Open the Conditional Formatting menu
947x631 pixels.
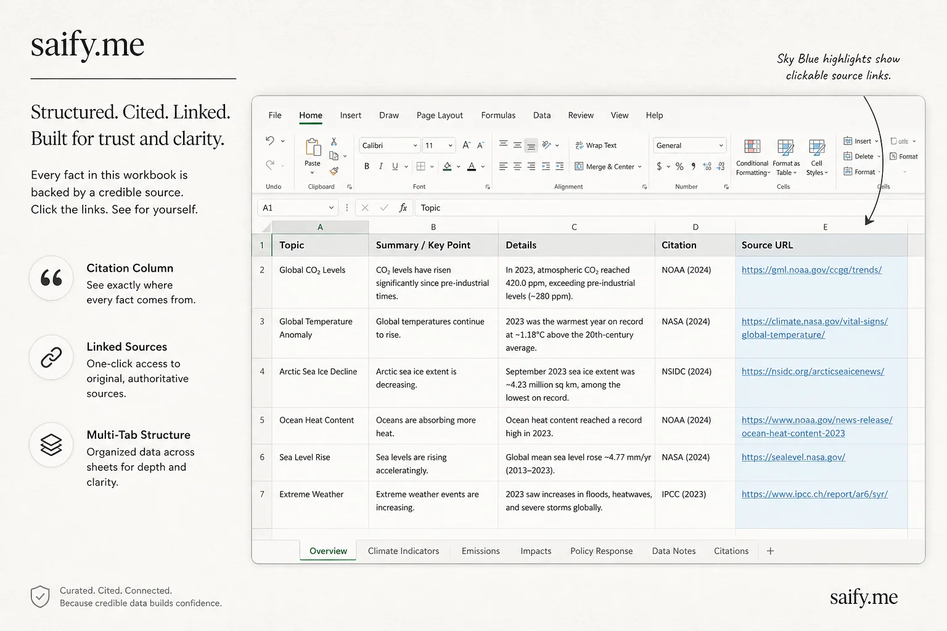pyautogui.click(x=752, y=158)
